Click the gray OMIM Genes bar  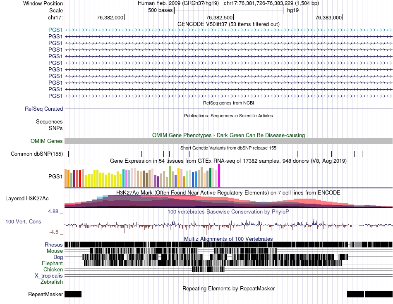(228, 141)
